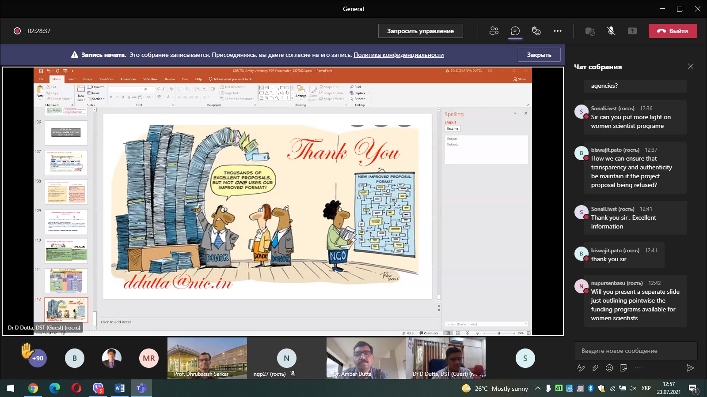Attach a file to chat message
This screenshot has height=397, width=707.
(595, 368)
